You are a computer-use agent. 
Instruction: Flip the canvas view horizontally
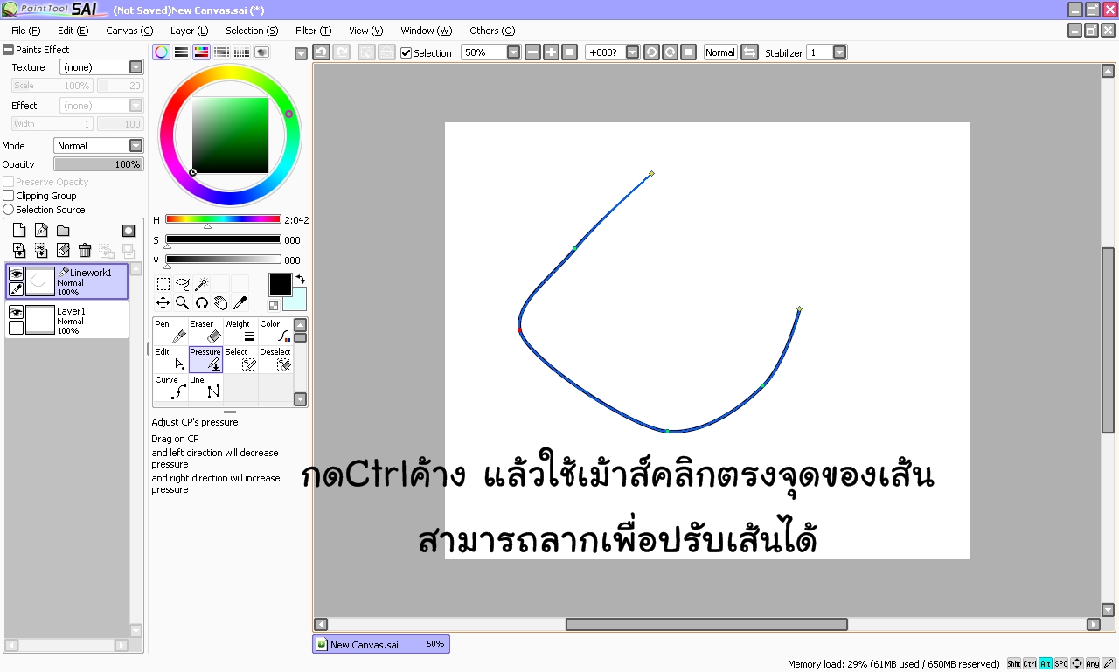[x=749, y=52]
